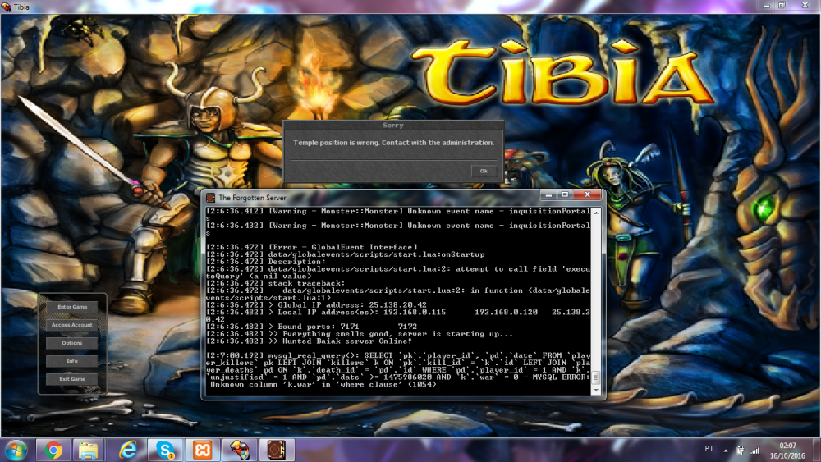This screenshot has width=821, height=462.
Task: Minimize The Forgotten Server window
Action: coord(548,195)
